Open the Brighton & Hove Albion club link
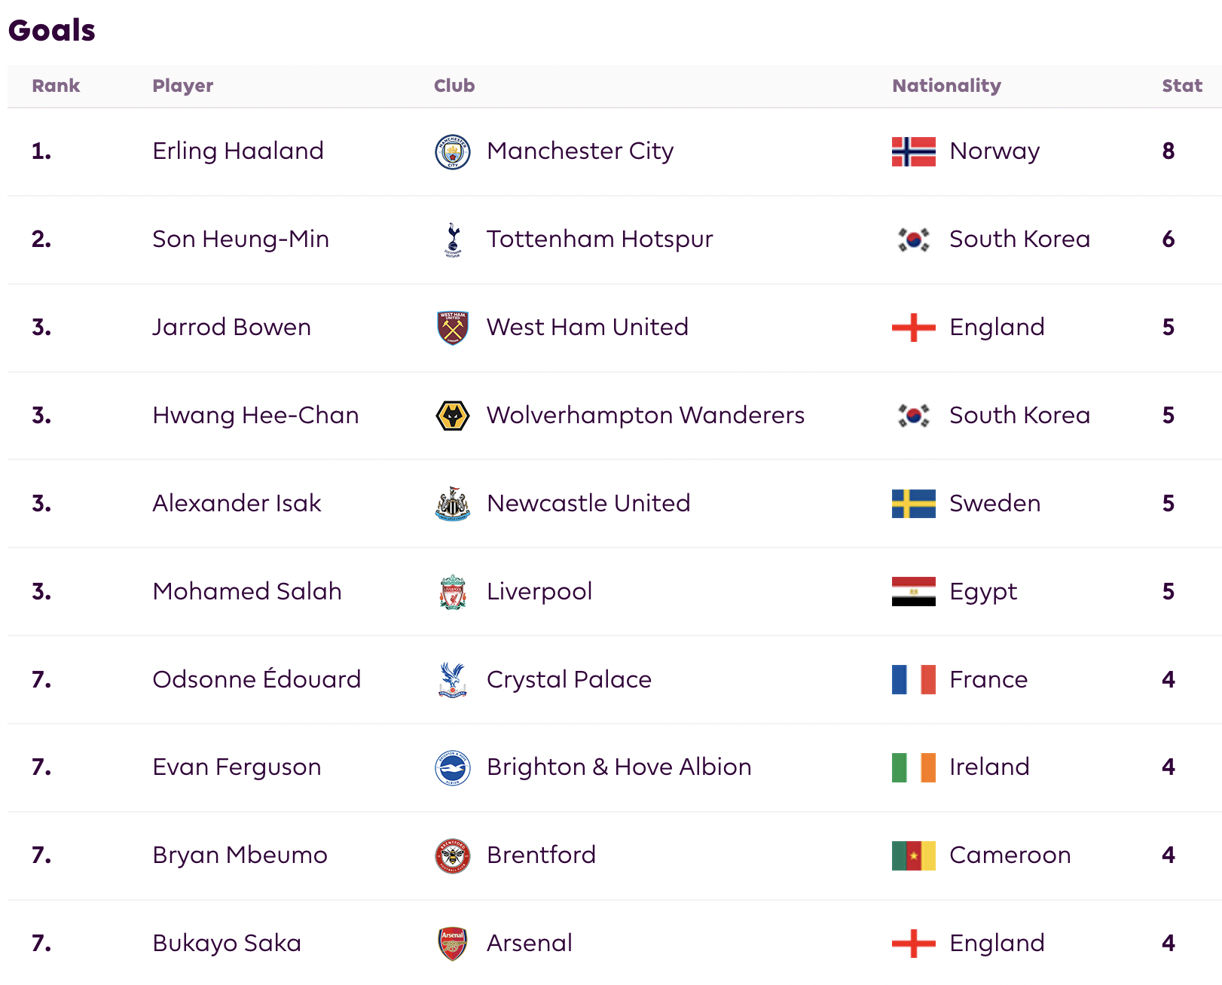Image resolution: width=1222 pixels, height=985 pixels. [619, 767]
